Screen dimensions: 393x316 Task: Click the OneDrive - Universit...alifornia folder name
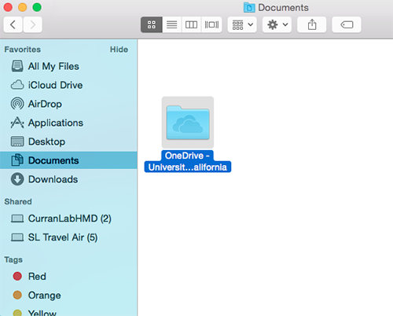tap(188, 161)
